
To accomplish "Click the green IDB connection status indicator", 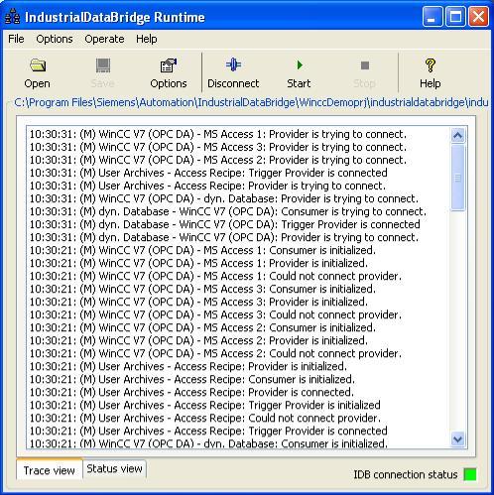I will click(470, 474).
